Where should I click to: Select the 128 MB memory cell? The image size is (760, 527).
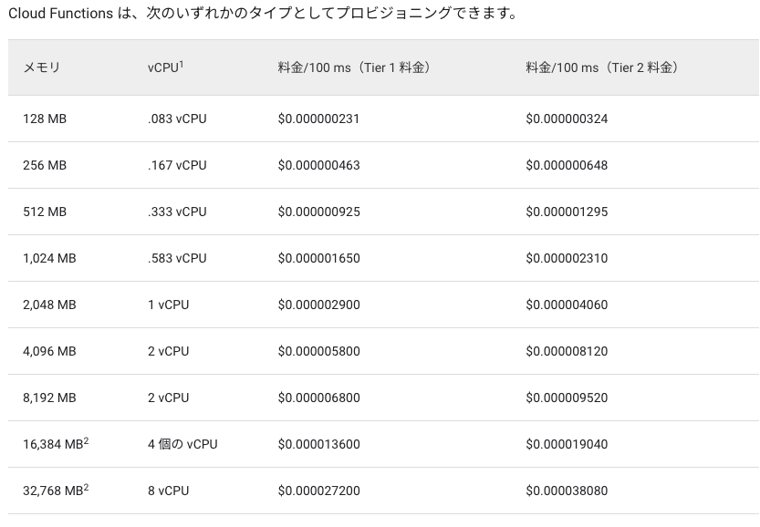[x=44, y=119]
